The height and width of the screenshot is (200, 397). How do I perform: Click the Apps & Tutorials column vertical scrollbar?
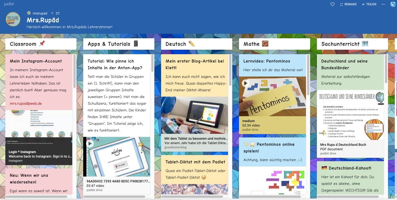click(x=152, y=63)
